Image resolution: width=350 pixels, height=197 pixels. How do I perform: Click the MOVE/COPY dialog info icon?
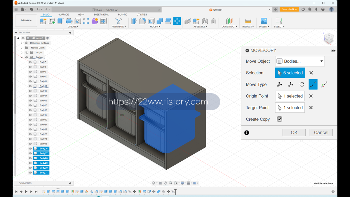click(247, 133)
